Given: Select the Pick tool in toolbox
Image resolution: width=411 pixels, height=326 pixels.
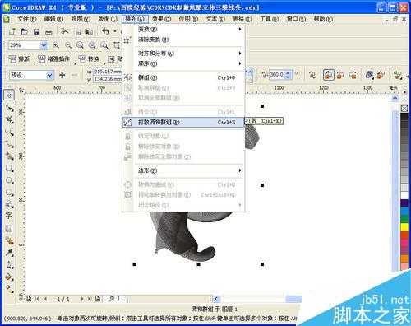Looking at the screenshot, I should point(9,95).
